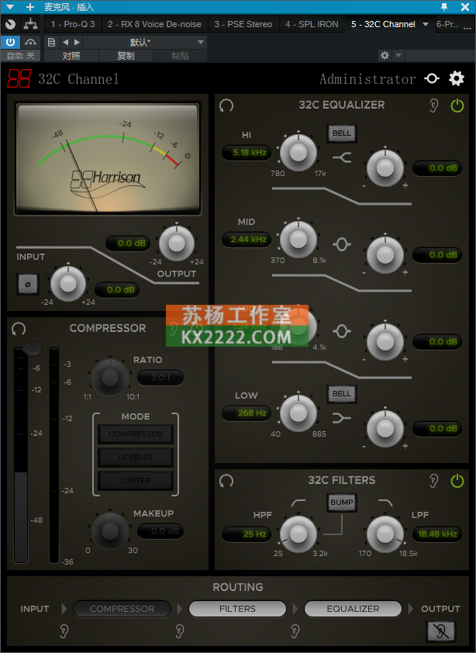The image size is (476, 653).
Task: Click the RATIO 3.0:1 value field
Action: coord(160,378)
